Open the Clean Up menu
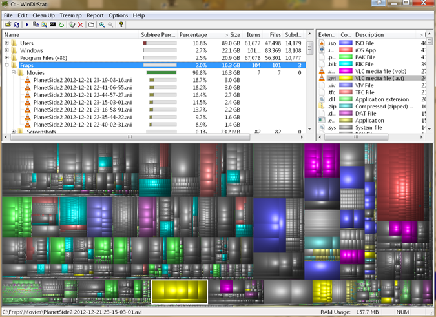 point(43,15)
